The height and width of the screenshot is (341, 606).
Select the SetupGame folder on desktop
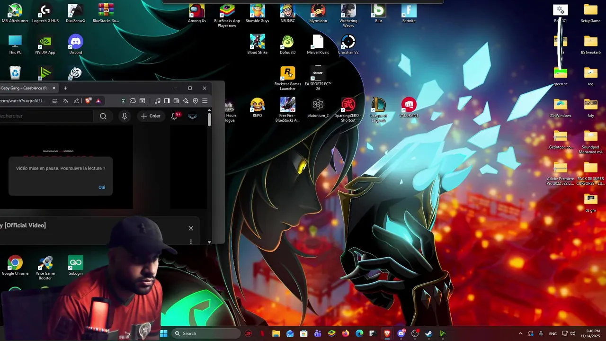pos(591,13)
